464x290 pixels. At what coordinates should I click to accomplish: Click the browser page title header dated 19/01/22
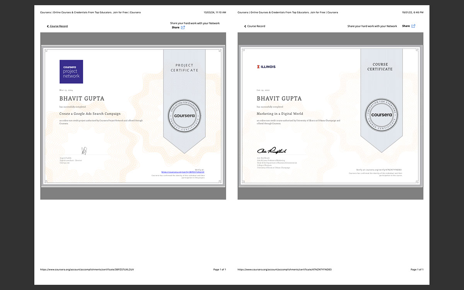tap(288, 12)
